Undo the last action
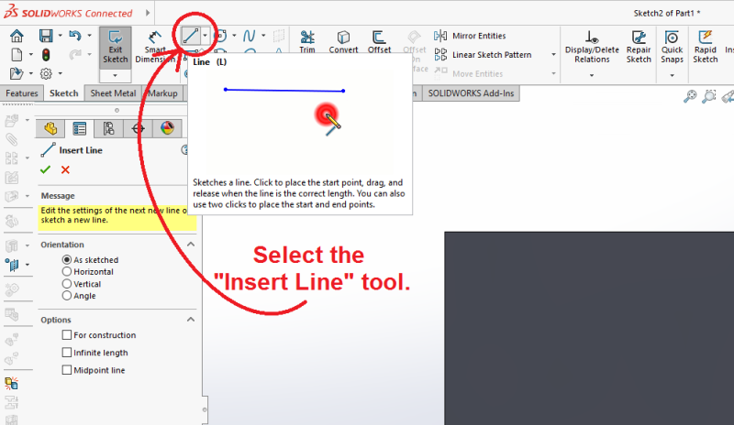Screen dimensions: 734x425 (x=75, y=36)
